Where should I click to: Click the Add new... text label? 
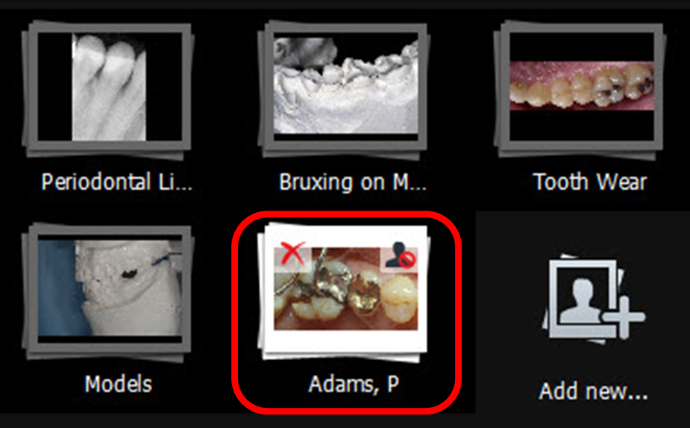coord(594,391)
